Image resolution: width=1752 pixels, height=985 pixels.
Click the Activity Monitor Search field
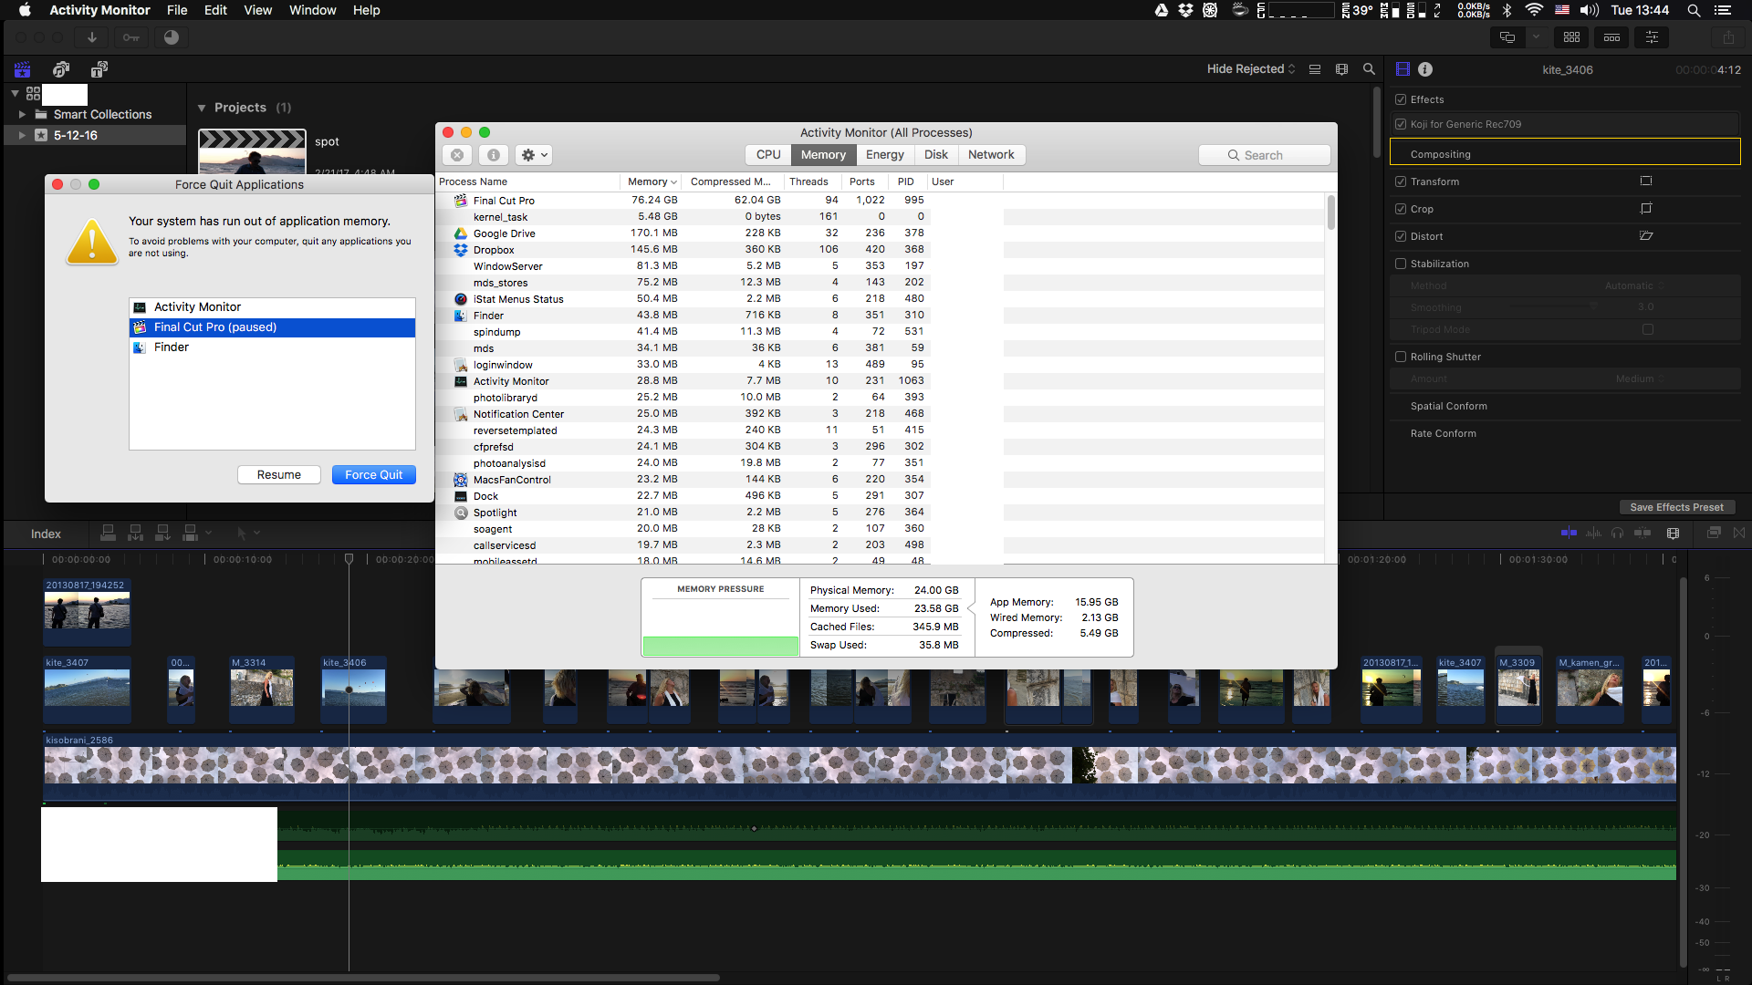[x=1264, y=155]
